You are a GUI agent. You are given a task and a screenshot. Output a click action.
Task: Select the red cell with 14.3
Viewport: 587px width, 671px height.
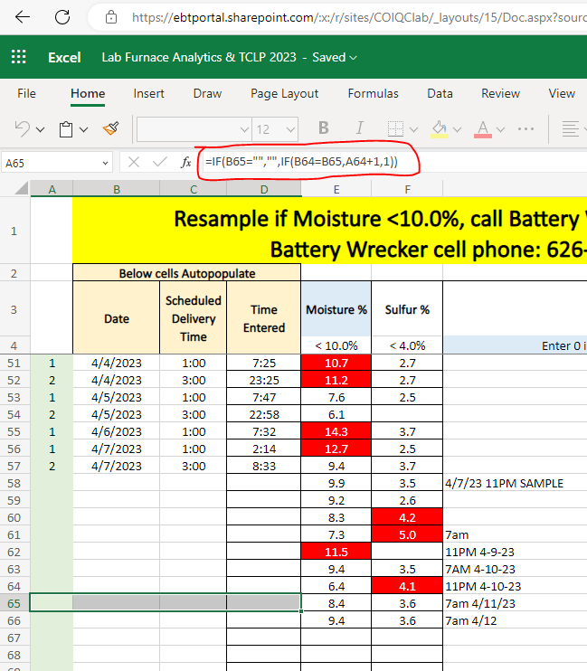[x=336, y=431]
